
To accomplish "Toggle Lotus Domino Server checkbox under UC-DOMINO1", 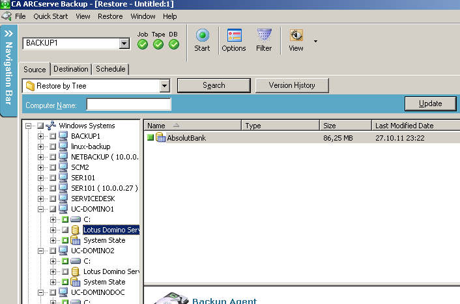I will pos(65,230).
